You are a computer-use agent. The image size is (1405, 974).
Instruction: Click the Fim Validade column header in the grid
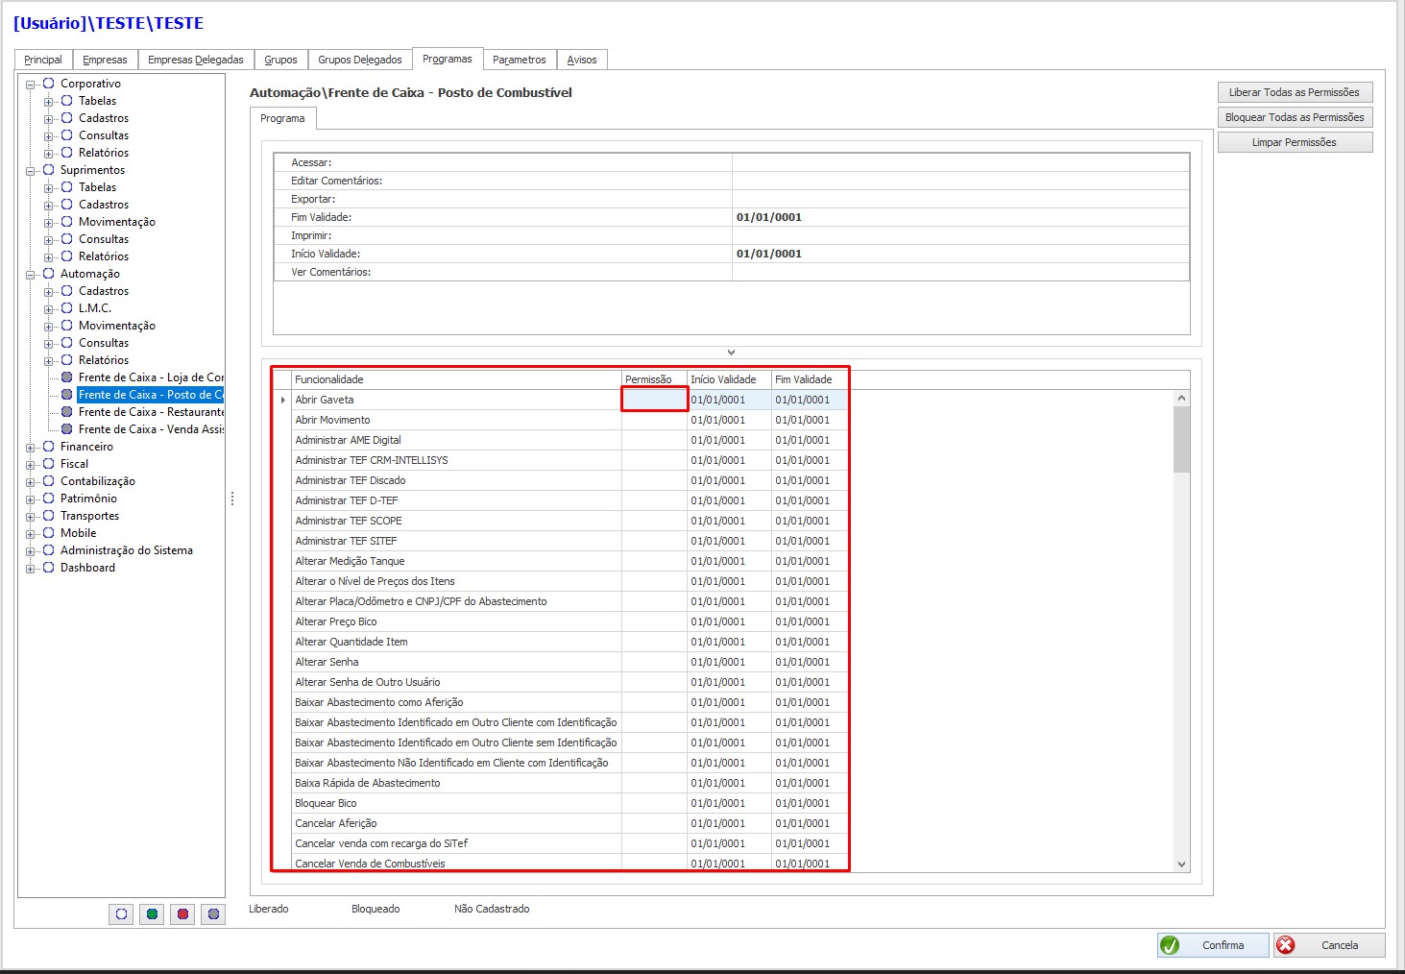810,379
